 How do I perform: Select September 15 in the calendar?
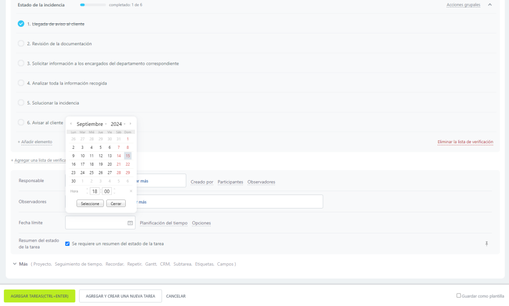tap(128, 156)
